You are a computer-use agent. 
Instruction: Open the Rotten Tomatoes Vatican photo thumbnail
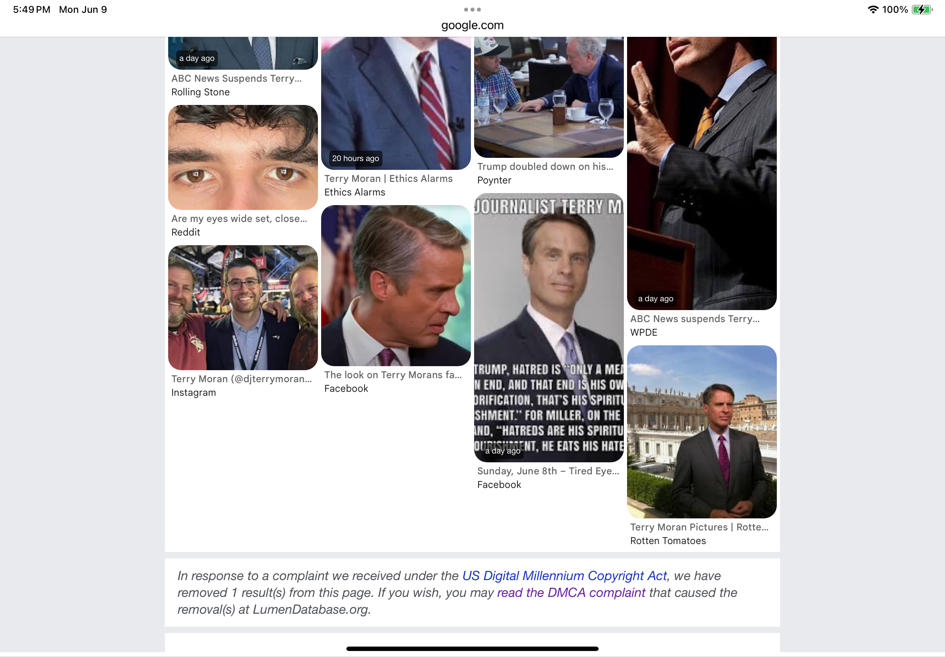tap(702, 432)
